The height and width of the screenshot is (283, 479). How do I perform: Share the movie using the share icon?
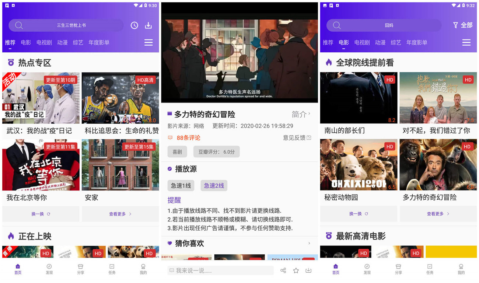[283, 270]
